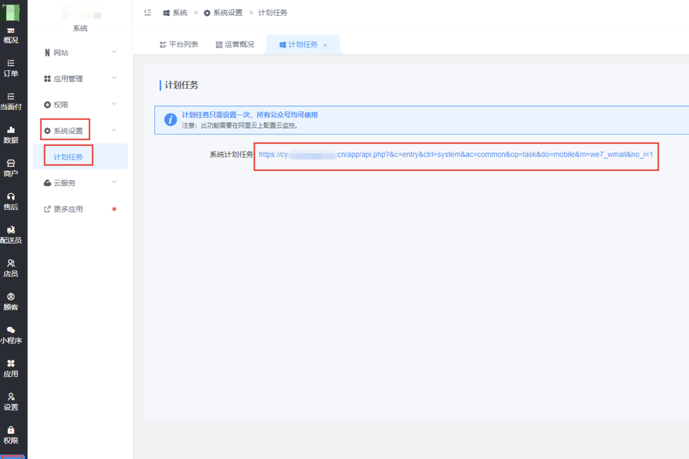Select the 权限 item in system panel
The image size is (689, 459).
click(80, 104)
